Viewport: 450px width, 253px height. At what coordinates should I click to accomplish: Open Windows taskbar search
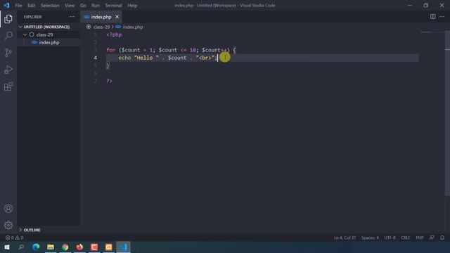[21, 247]
